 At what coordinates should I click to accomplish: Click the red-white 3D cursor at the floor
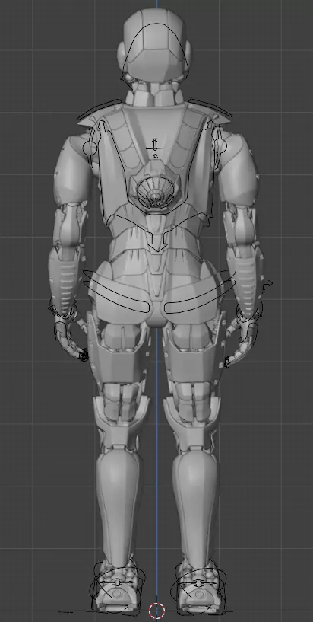157,611
